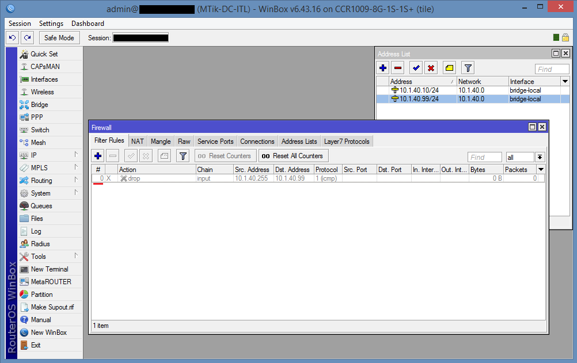Toggle Safe Mode button

(59, 38)
